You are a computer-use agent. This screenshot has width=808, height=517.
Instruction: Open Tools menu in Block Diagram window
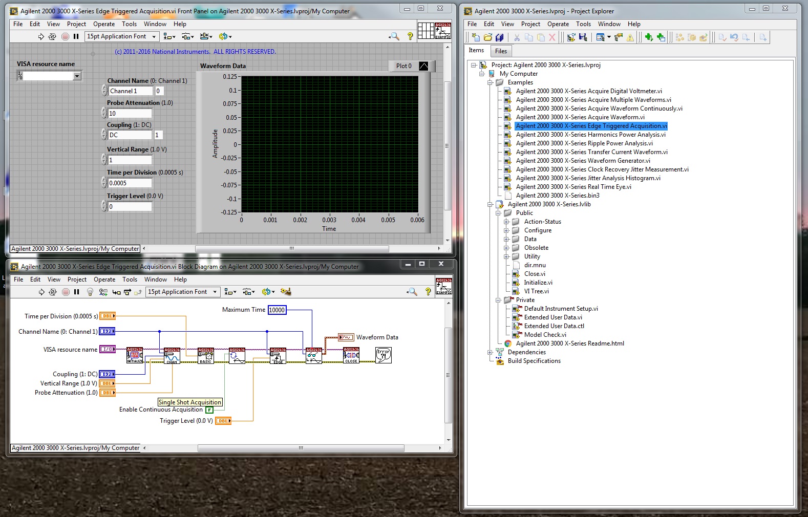pyautogui.click(x=130, y=279)
